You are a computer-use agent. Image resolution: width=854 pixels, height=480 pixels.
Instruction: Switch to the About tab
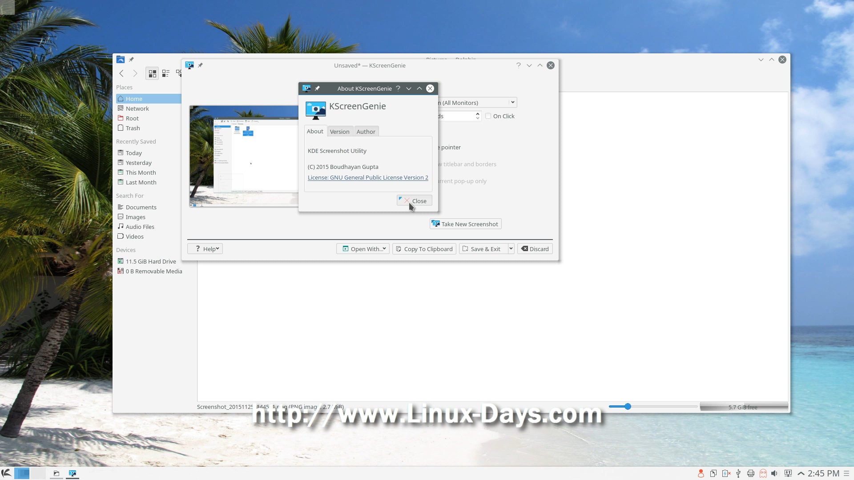[315, 131]
